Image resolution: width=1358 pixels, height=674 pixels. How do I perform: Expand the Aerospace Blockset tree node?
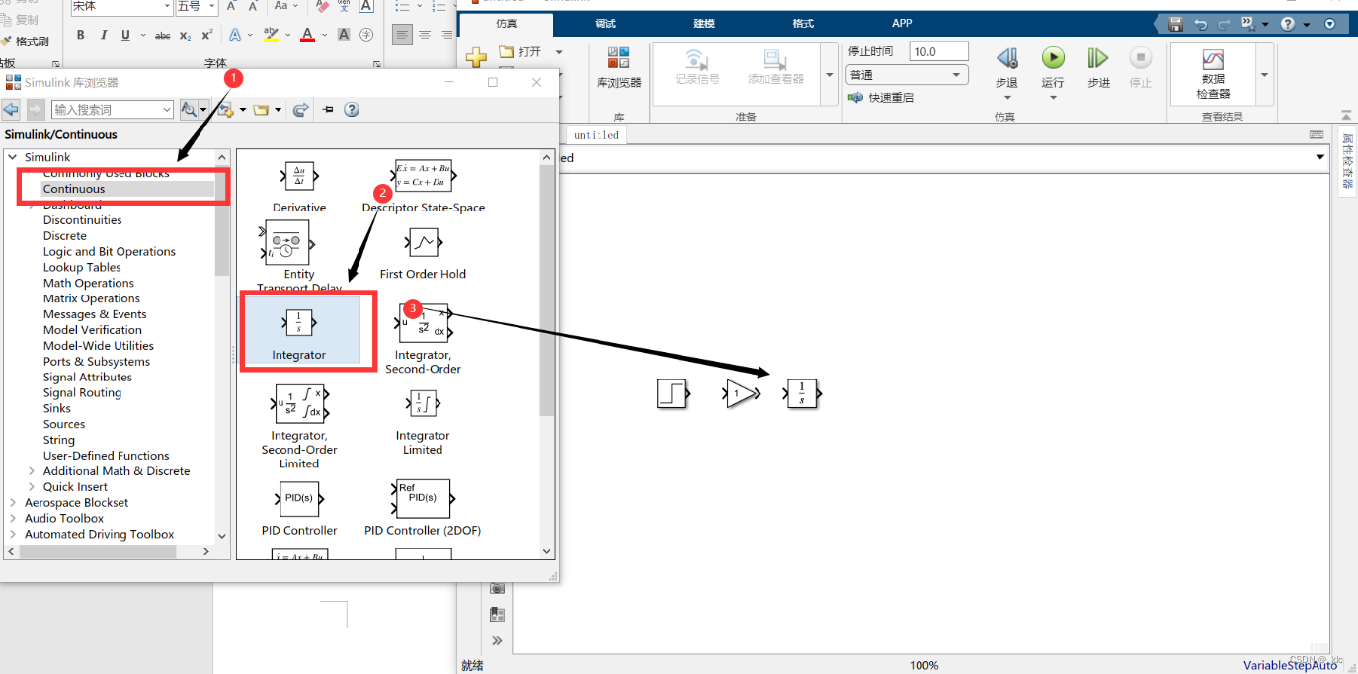(12, 503)
